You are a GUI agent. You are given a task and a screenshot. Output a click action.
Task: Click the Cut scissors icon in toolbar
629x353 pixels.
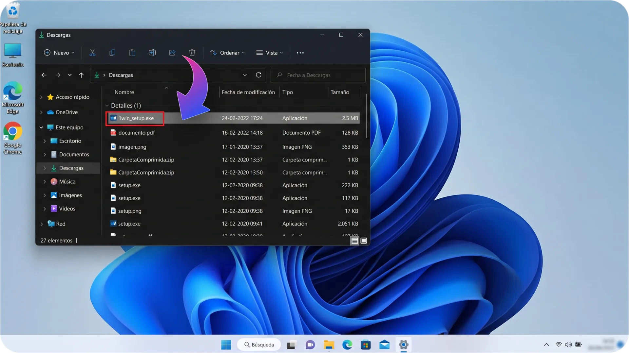[92, 53]
